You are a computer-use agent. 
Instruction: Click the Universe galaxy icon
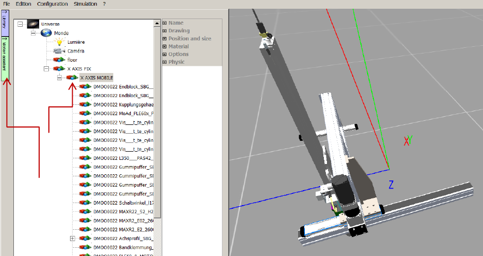coord(32,24)
